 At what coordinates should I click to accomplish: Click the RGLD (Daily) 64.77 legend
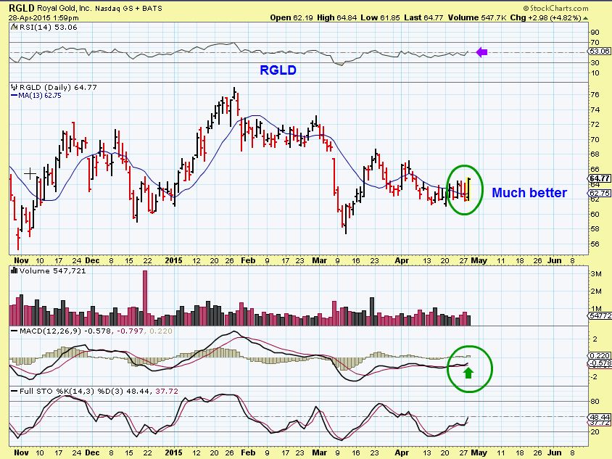tap(58, 88)
